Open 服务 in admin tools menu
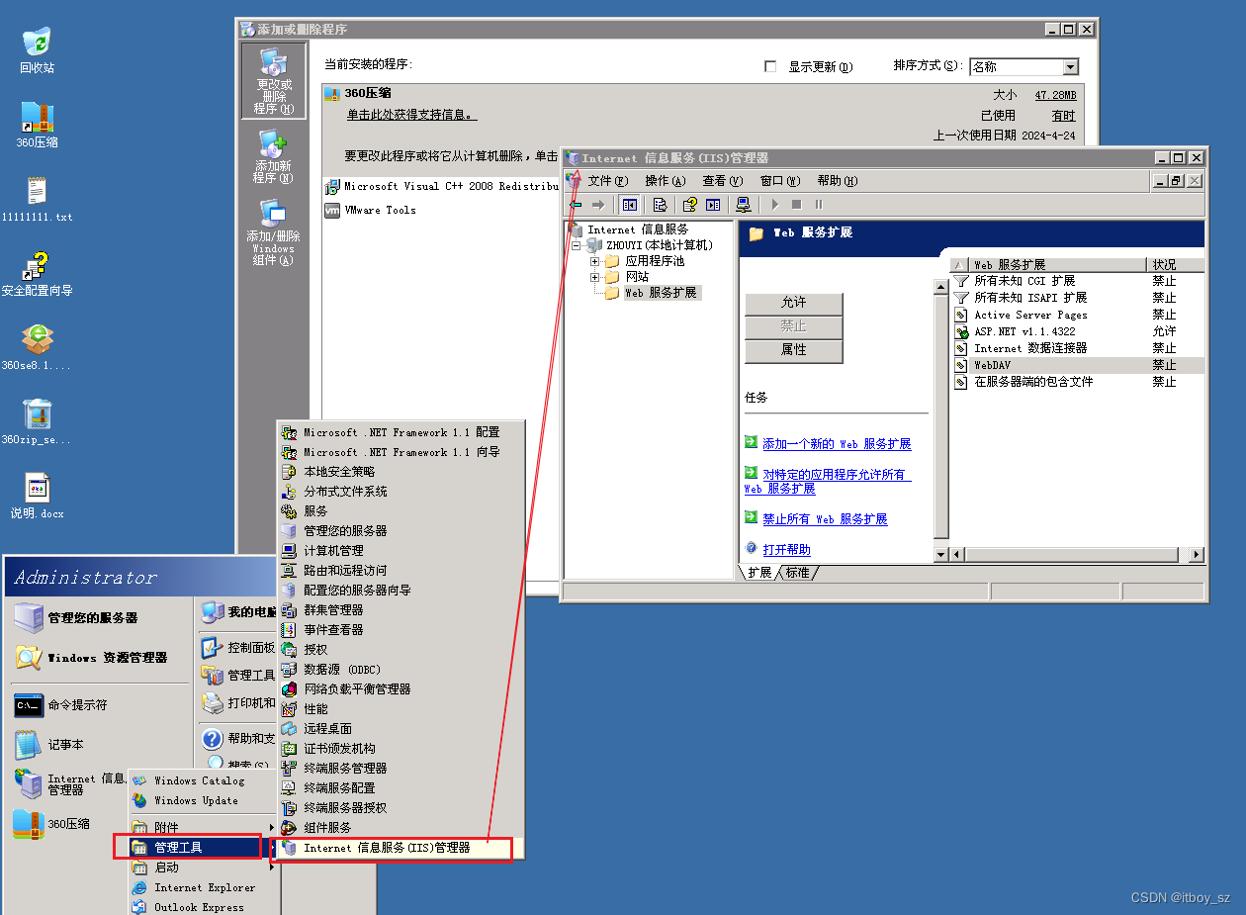The image size is (1246, 915). 315,510
